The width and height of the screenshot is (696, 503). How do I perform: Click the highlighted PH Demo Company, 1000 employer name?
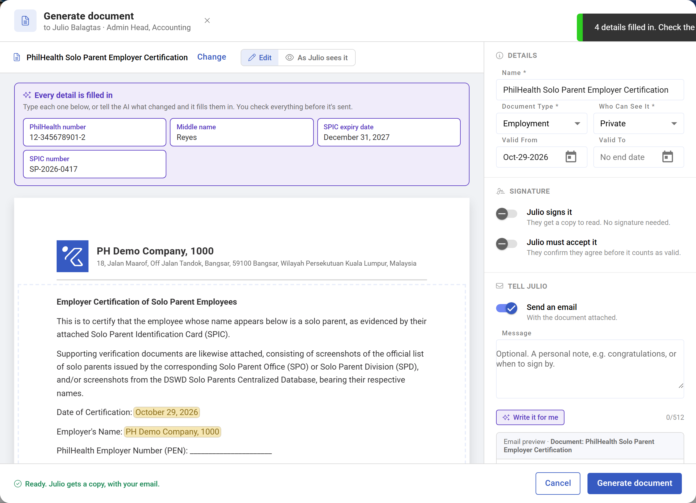tap(173, 432)
